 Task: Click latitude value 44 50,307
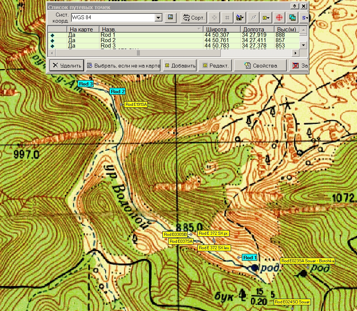pos(217,35)
